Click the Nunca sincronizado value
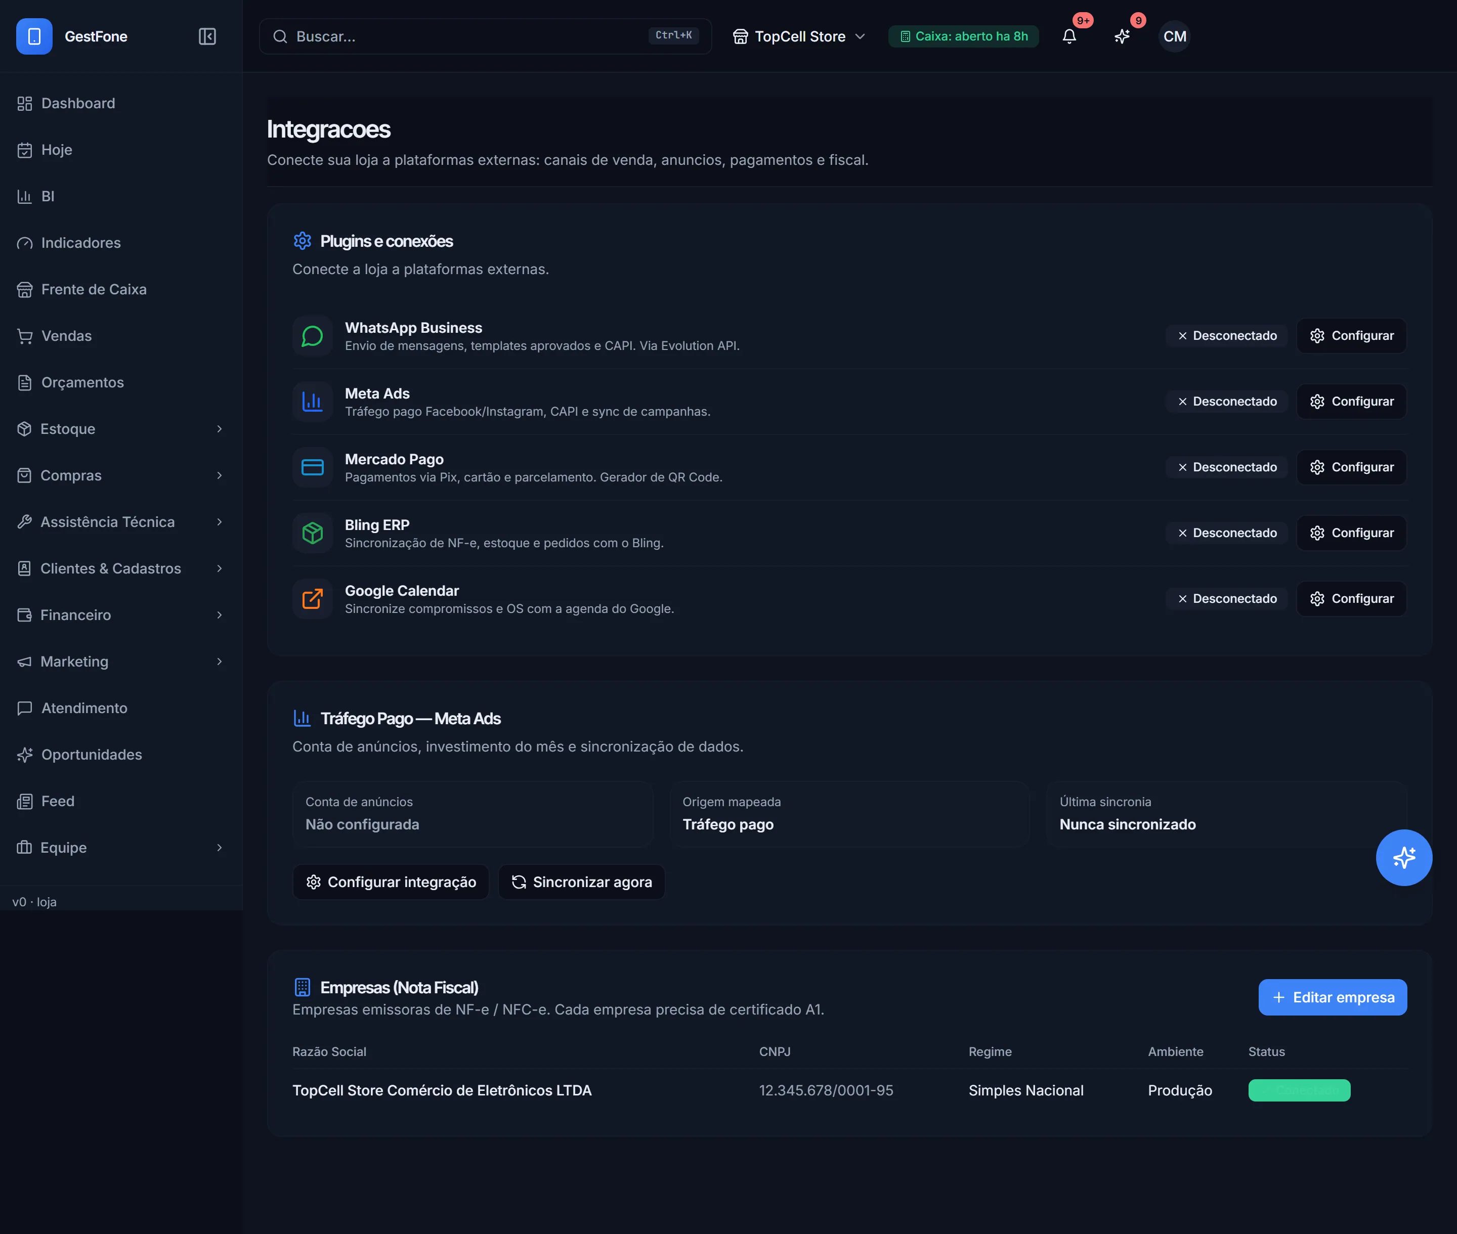The width and height of the screenshot is (1457, 1234). [x=1127, y=825]
